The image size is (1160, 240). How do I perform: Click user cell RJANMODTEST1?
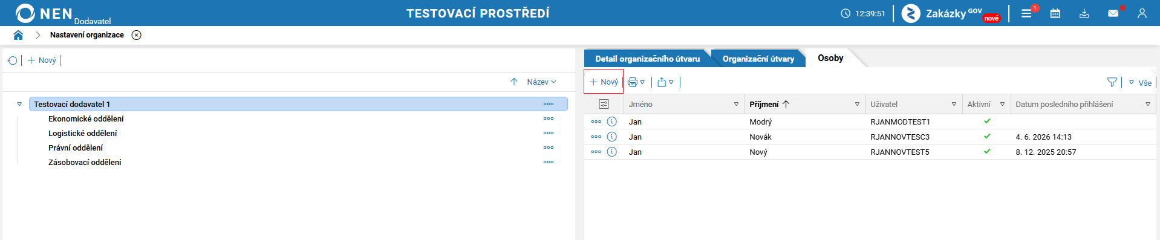coord(900,122)
